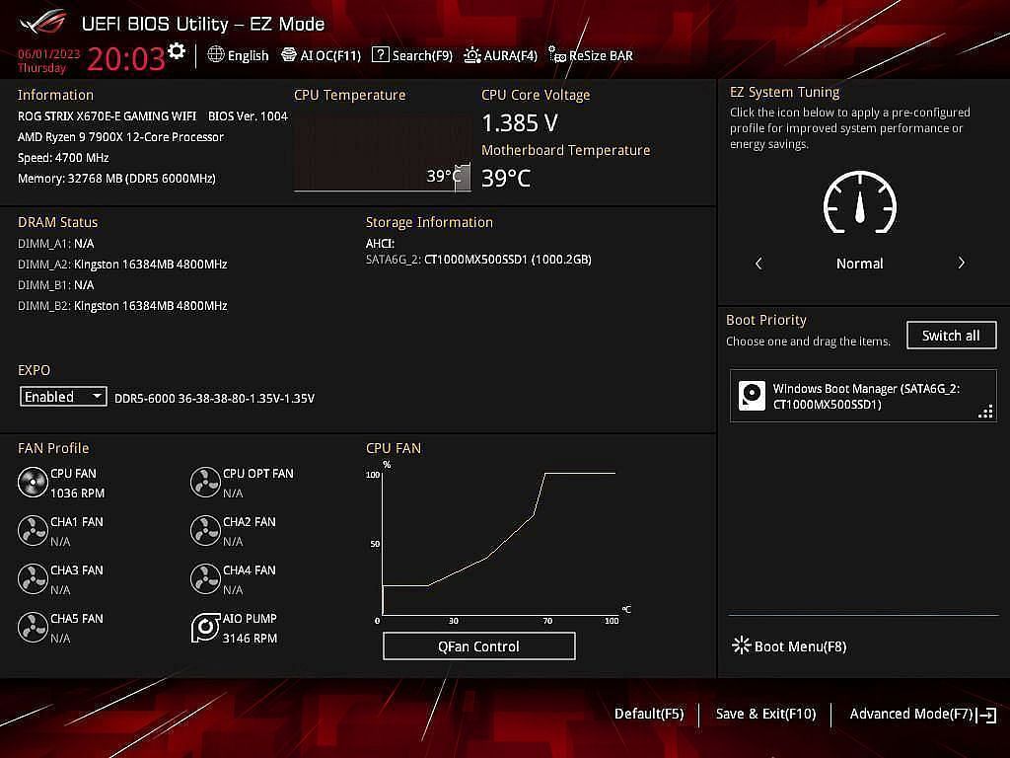This screenshot has width=1010, height=758.
Task: Click the motherboard temperature 39°C value
Action: 506,178
